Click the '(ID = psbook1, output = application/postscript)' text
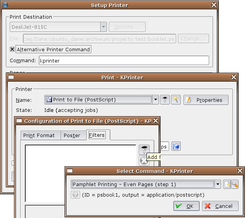 (143, 195)
